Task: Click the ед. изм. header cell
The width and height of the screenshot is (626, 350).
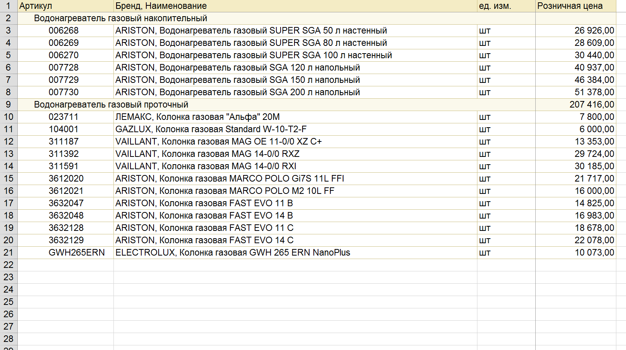Action: (x=506, y=6)
